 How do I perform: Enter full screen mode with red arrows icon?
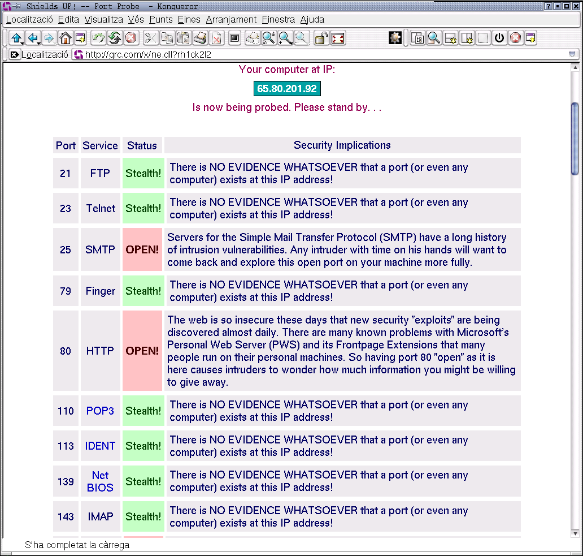[338, 37]
